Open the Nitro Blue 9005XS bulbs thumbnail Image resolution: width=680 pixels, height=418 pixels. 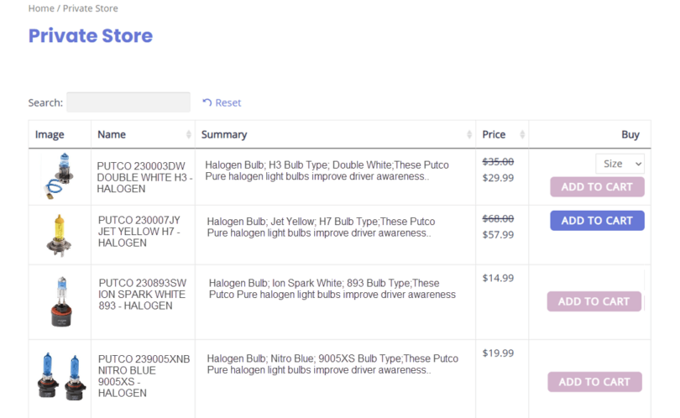point(61,376)
